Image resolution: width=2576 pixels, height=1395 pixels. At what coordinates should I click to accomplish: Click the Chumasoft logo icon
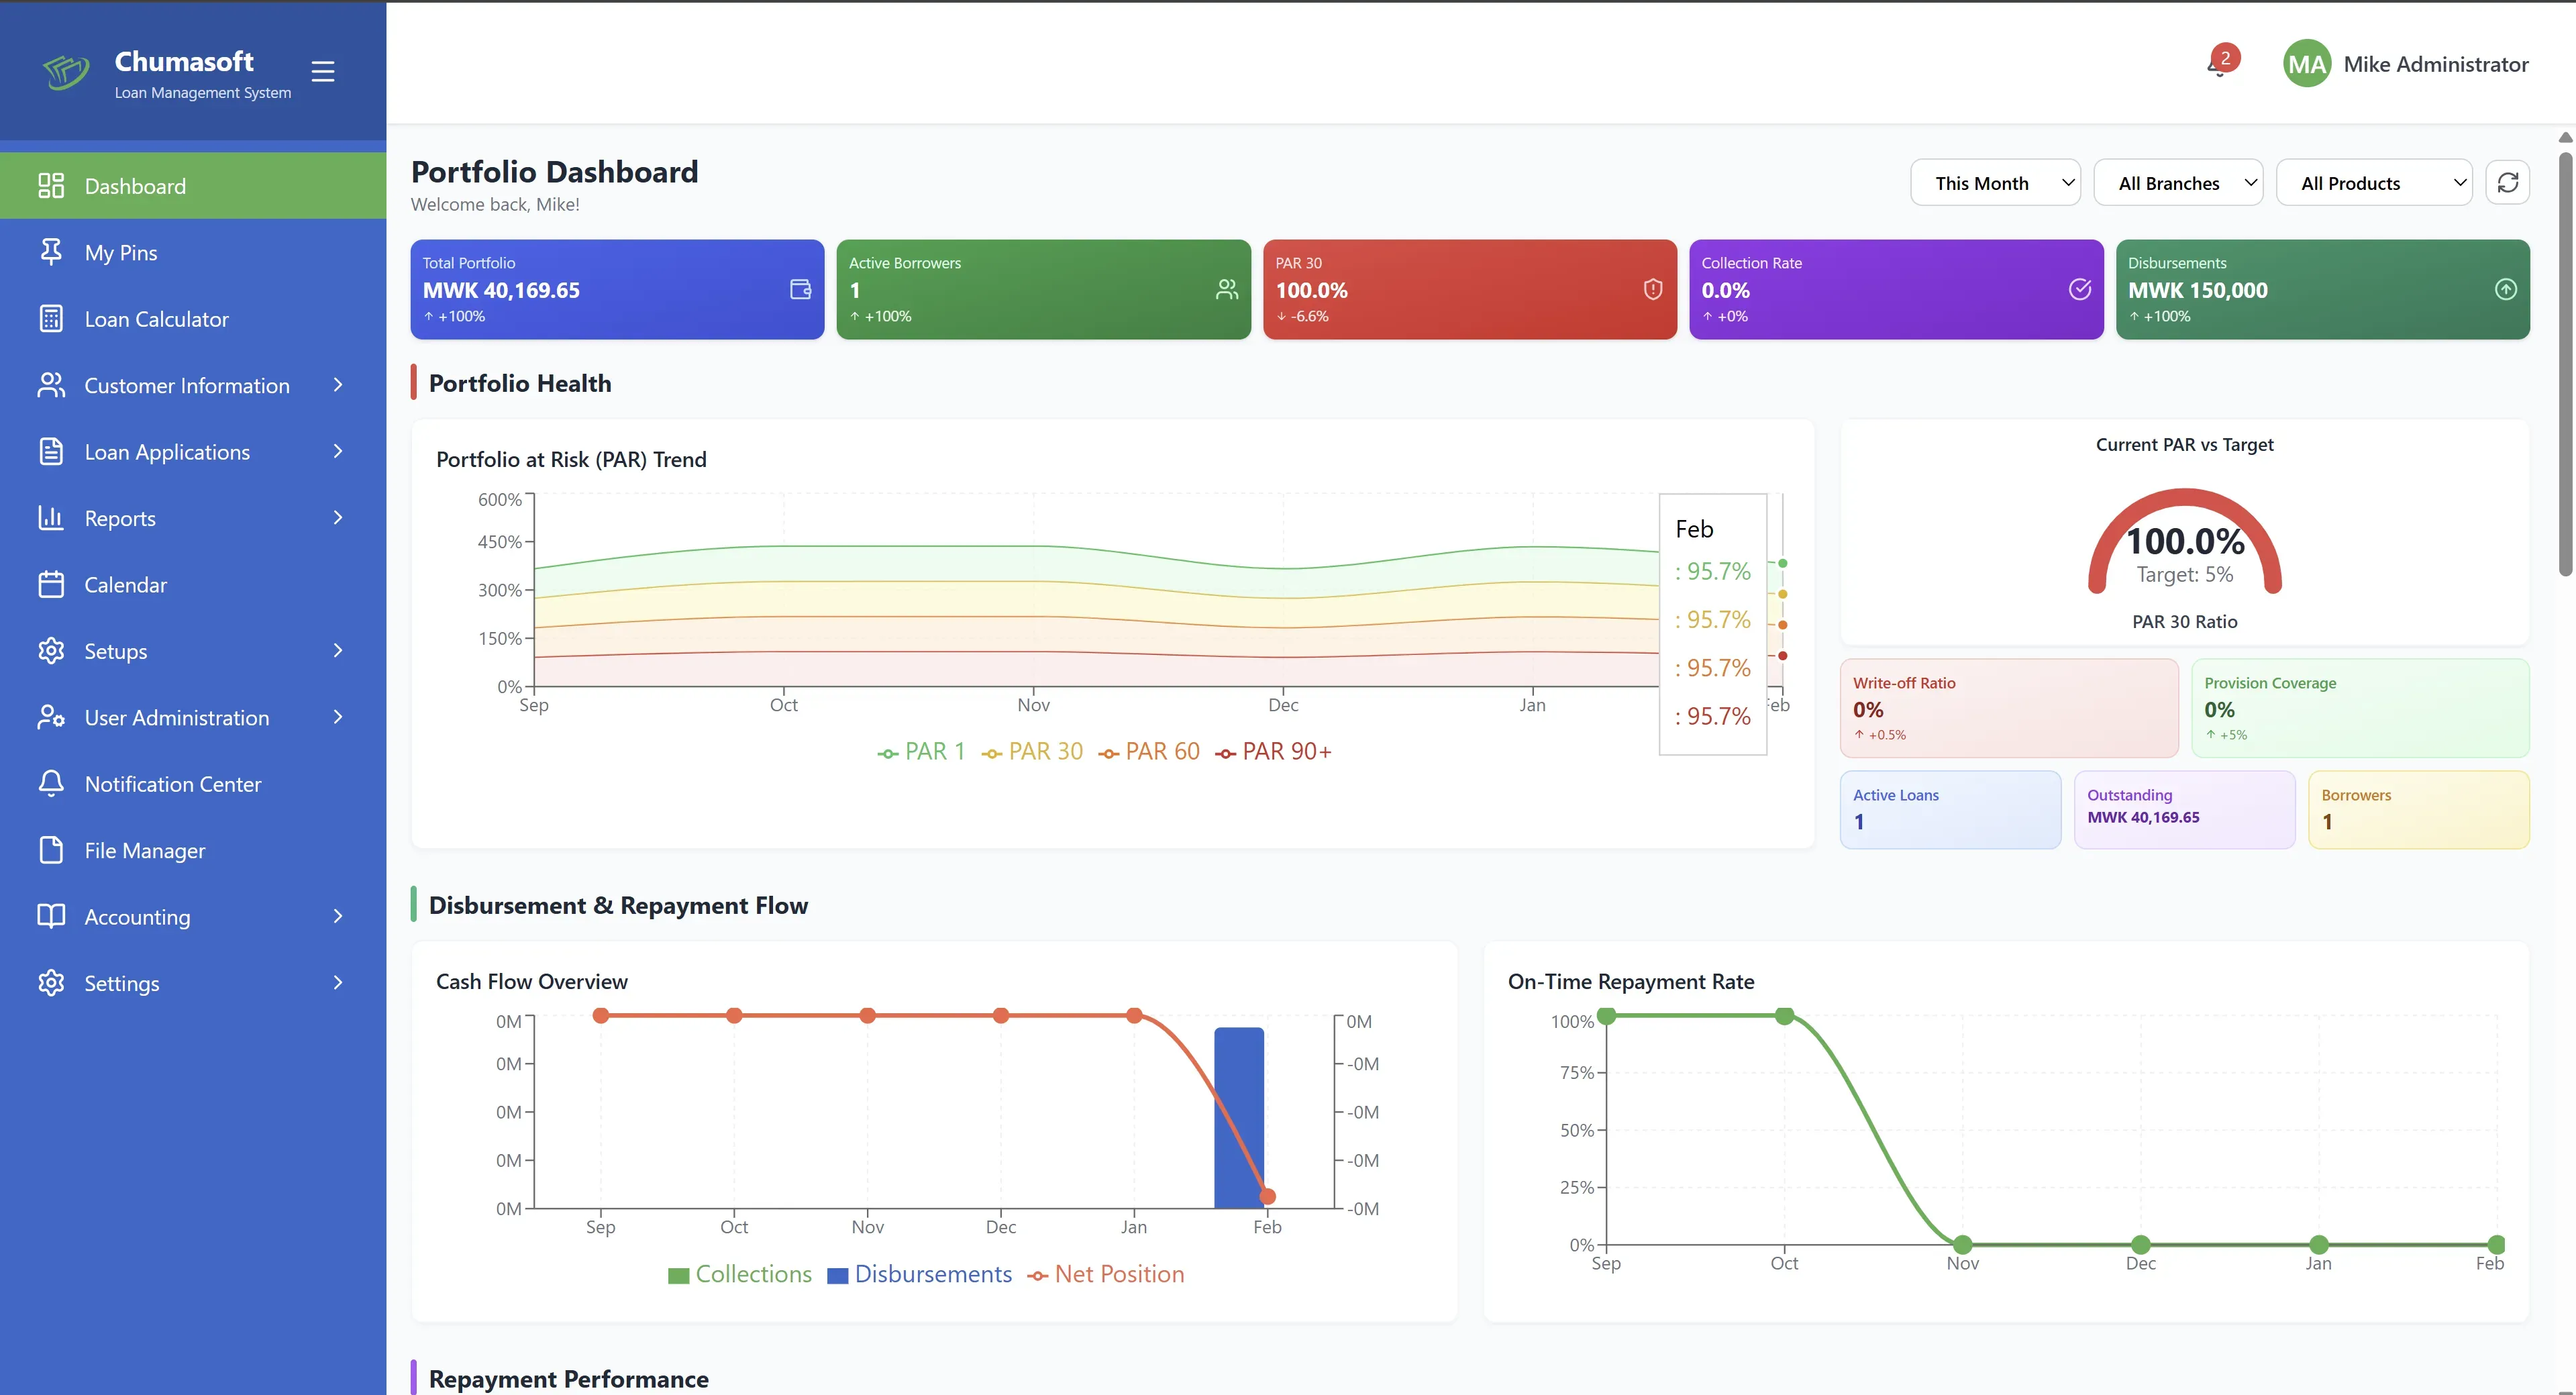tap(66, 72)
